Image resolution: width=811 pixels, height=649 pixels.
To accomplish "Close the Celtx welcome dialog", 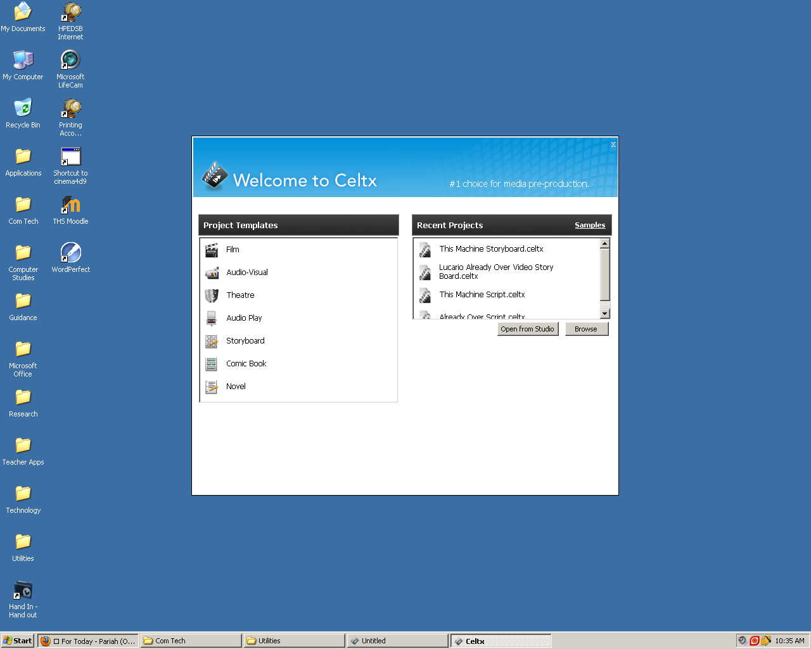I will click(x=613, y=145).
